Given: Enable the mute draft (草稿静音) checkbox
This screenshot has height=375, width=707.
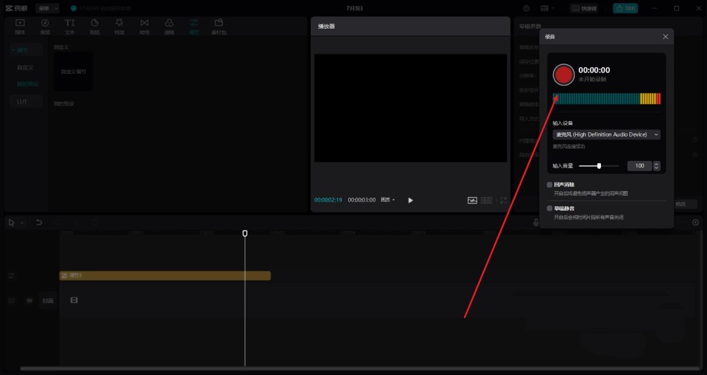Looking at the screenshot, I should (550, 208).
